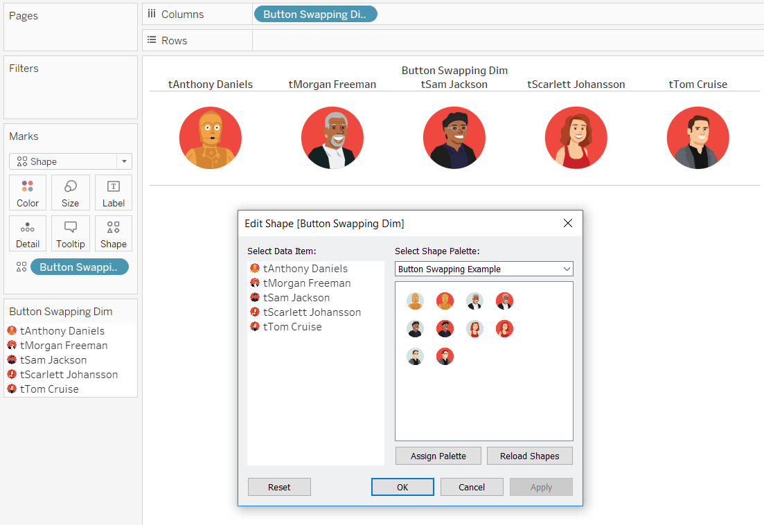Click the shape icon beside the Button Swappi.. pill
The image size is (764, 525).
[x=21, y=267]
